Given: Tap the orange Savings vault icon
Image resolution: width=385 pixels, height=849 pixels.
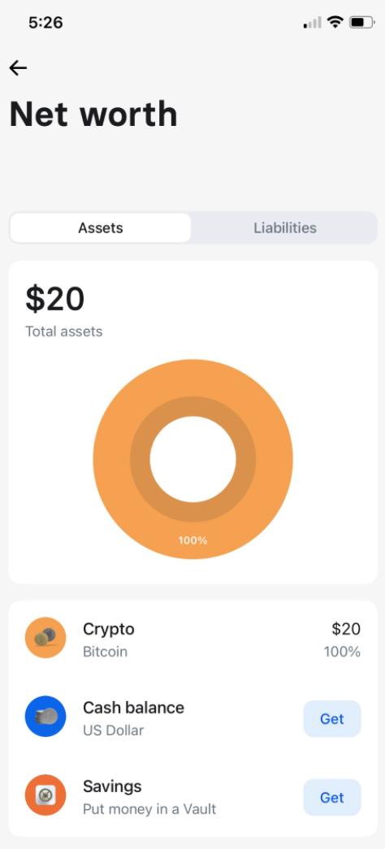Looking at the screenshot, I should [45, 795].
